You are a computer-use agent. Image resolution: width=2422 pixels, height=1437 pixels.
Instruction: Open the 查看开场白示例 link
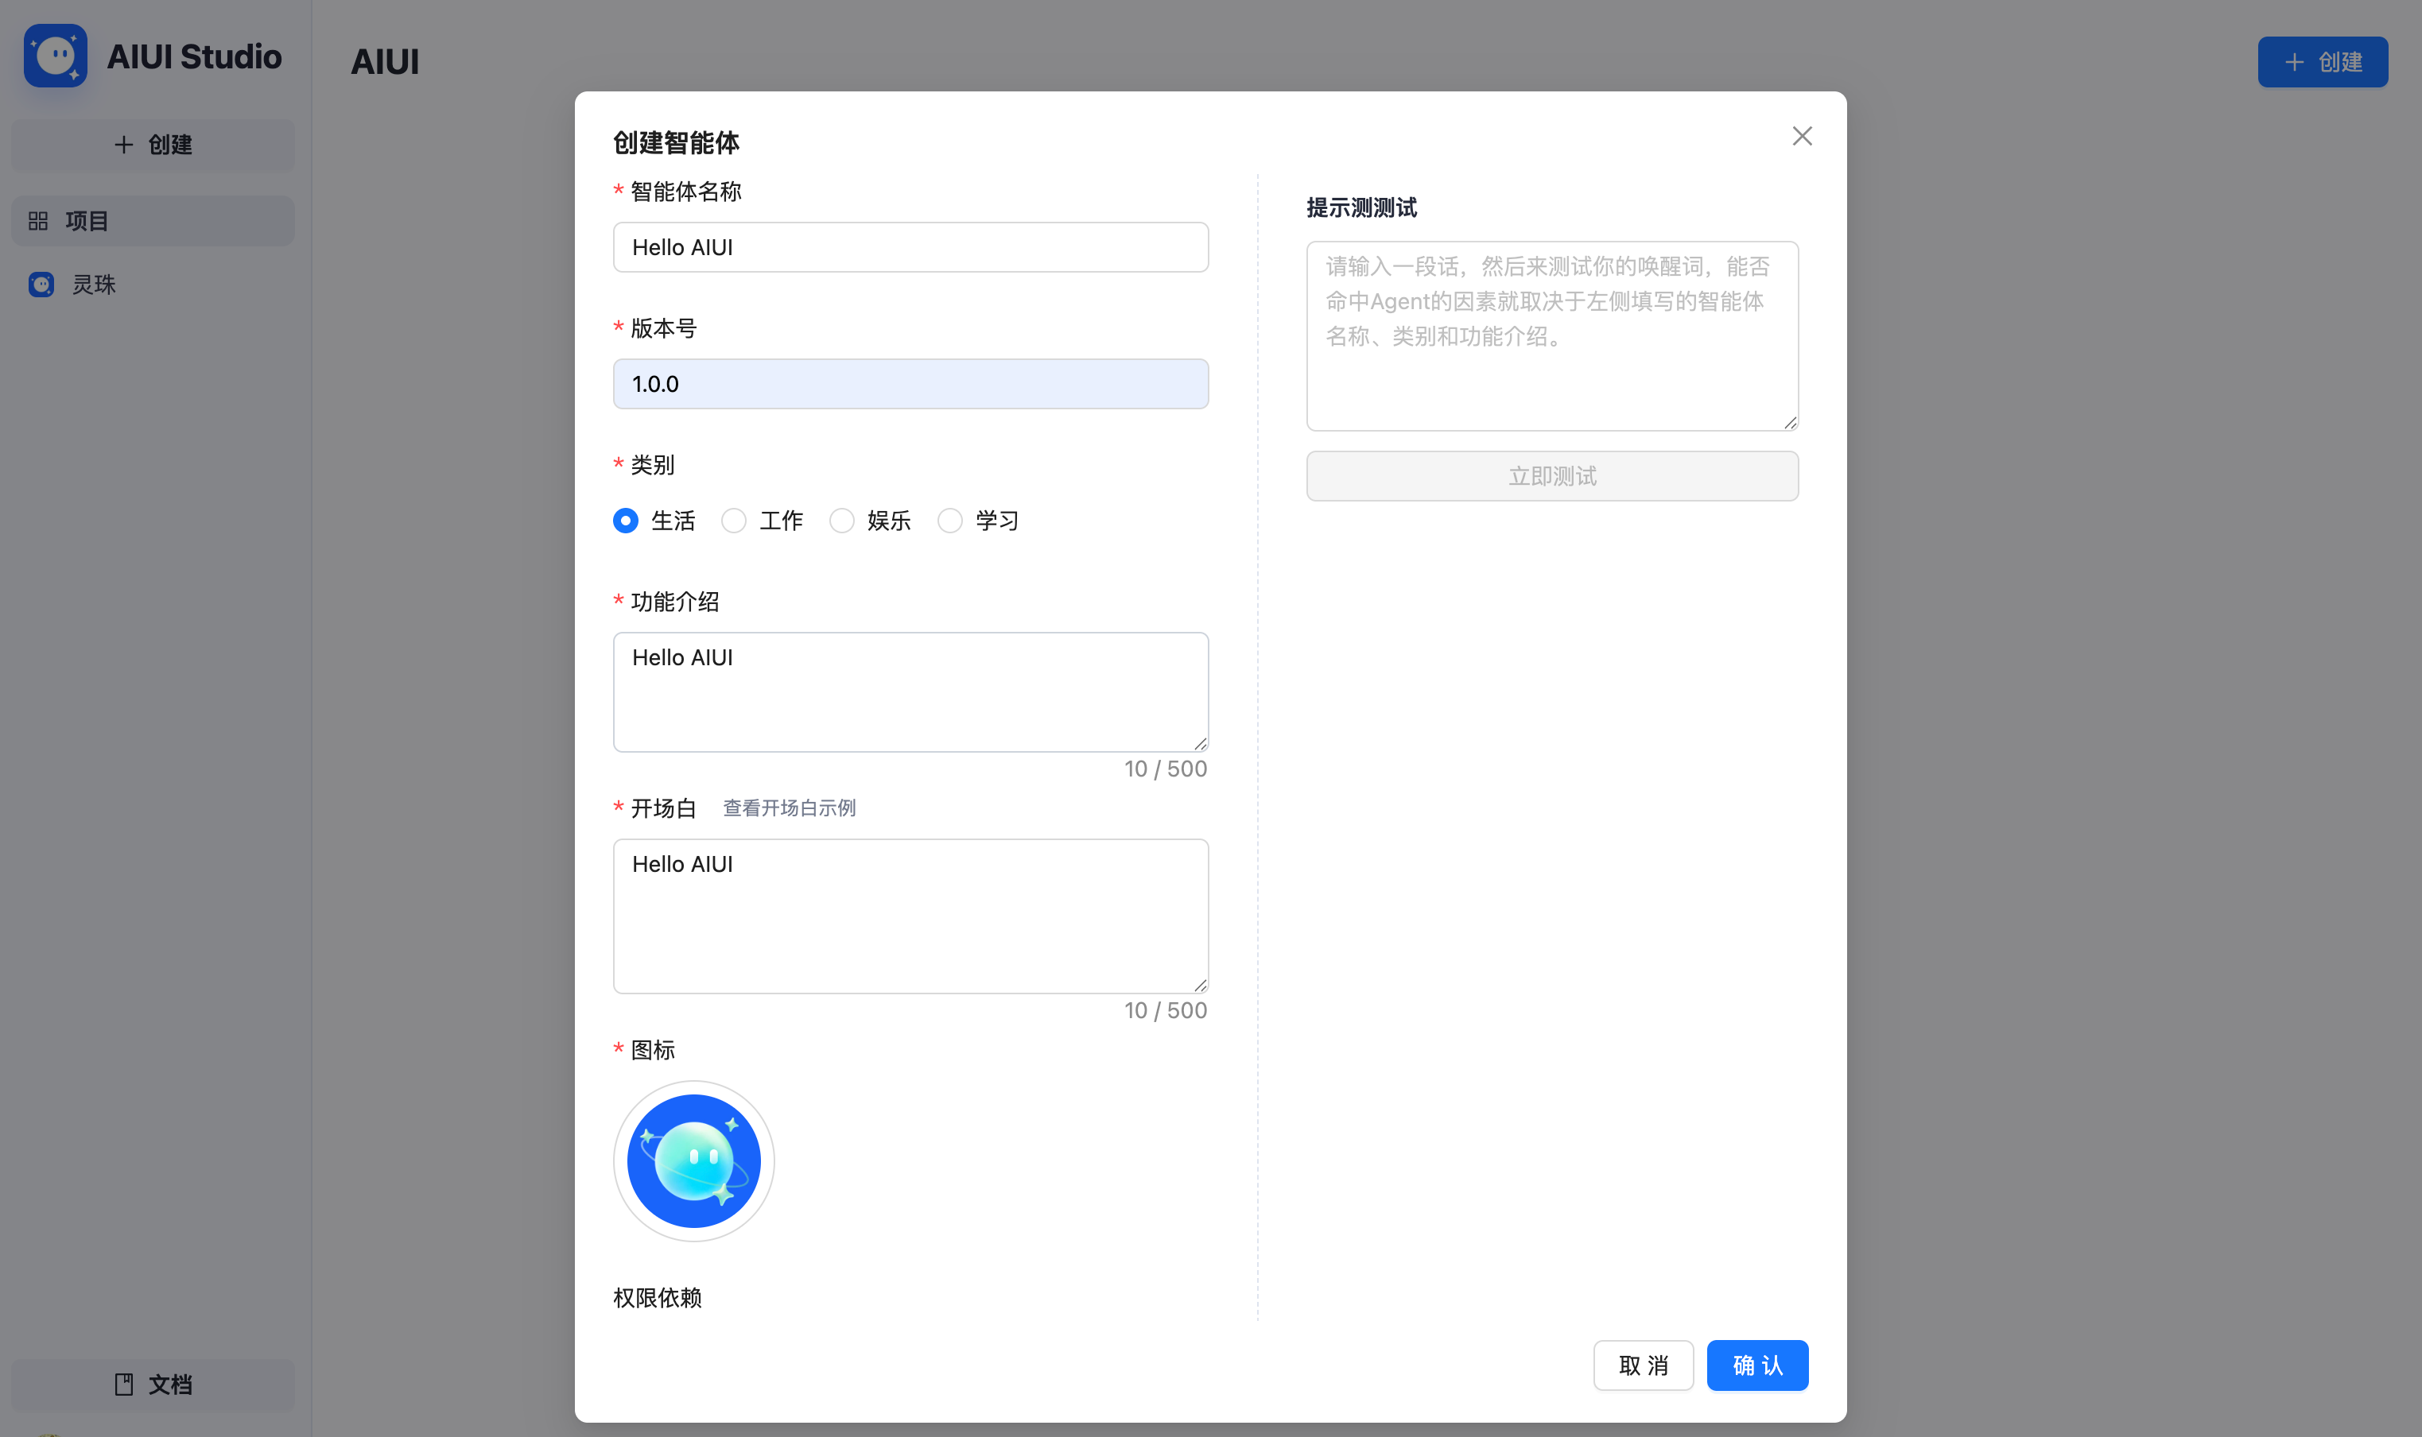click(x=790, y=808)
